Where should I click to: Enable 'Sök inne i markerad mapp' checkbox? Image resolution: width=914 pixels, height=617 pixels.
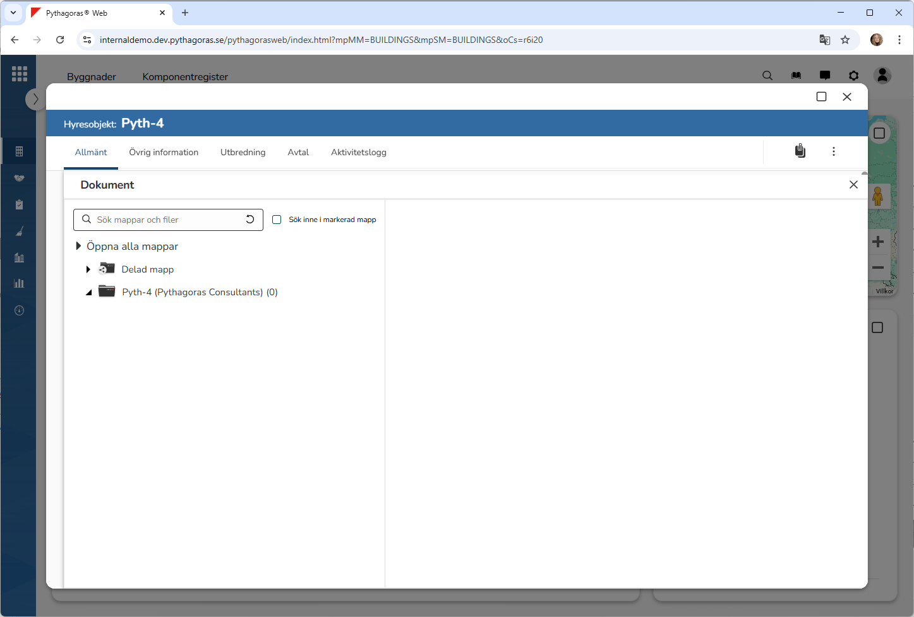(277, 220)
